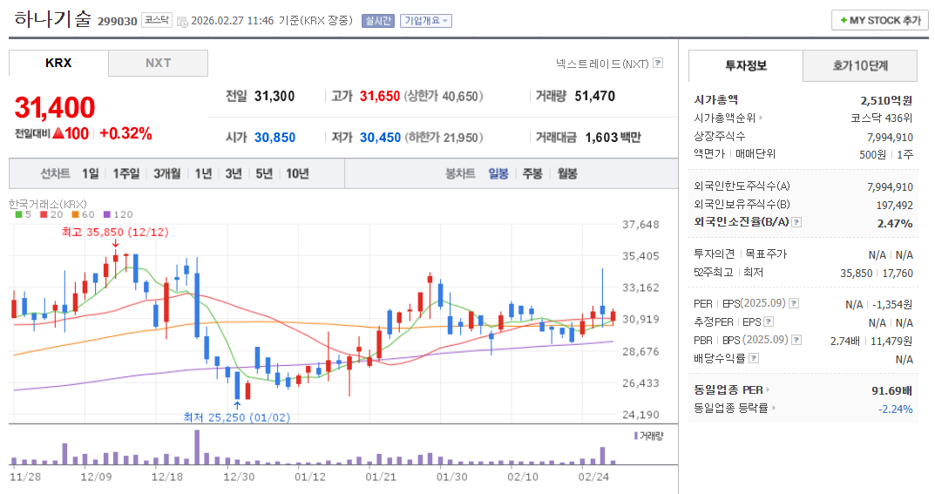
Task: Click the 02/24 date label on chart axis
Action: click(x=593, y=477)
